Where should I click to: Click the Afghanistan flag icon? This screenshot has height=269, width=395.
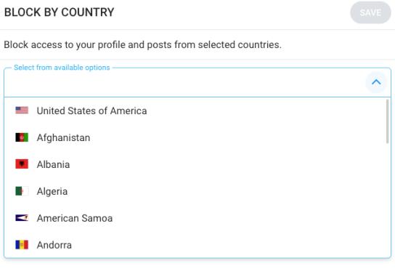coord(22,137)
